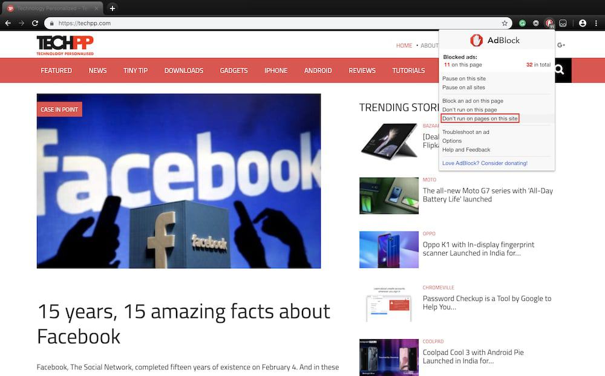Open the TUTORIALS menu item
The height and width of the screenshot is (376, 605).
click(408, 71)
